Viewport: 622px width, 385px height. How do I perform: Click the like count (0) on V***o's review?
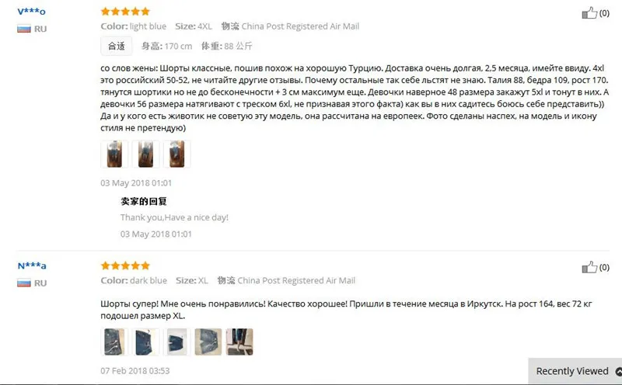pyautogui.click(x=604, y=13)
